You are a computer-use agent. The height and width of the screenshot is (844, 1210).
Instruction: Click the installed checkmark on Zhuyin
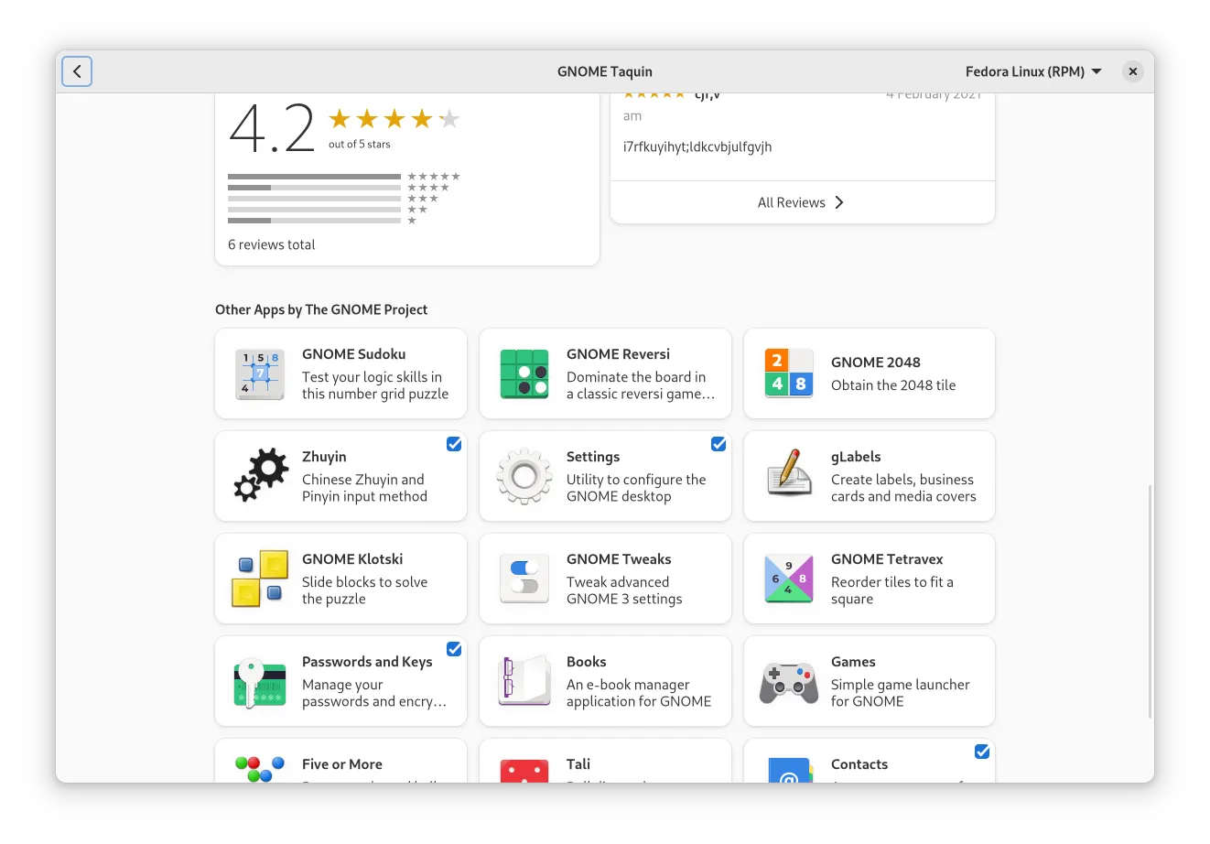(x=454, y=444)
